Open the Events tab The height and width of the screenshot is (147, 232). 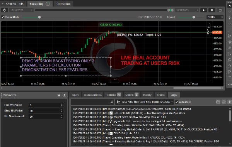pos(161,95)
